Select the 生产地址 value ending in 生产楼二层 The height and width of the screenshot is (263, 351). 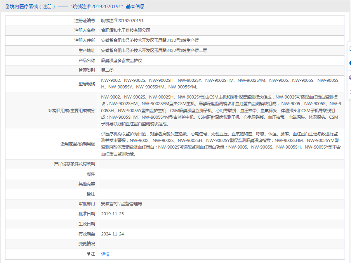154,50
